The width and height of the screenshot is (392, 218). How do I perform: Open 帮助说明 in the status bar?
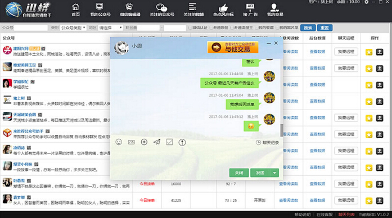pyautogui.click(x=303, y=215)
